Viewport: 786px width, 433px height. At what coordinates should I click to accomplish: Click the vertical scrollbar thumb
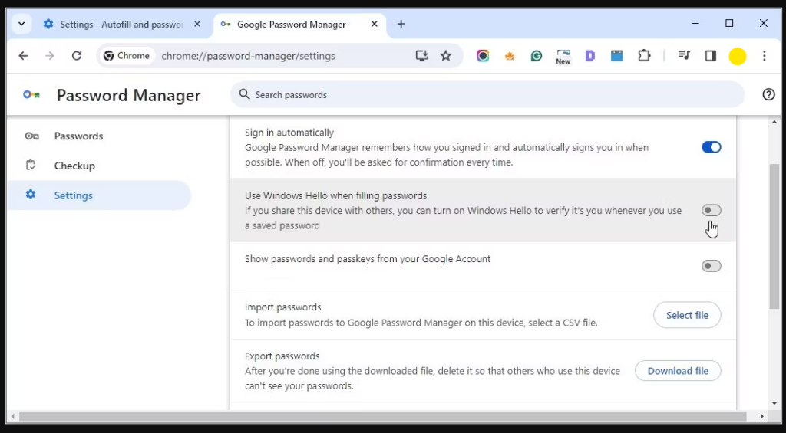tap(774, 235)
